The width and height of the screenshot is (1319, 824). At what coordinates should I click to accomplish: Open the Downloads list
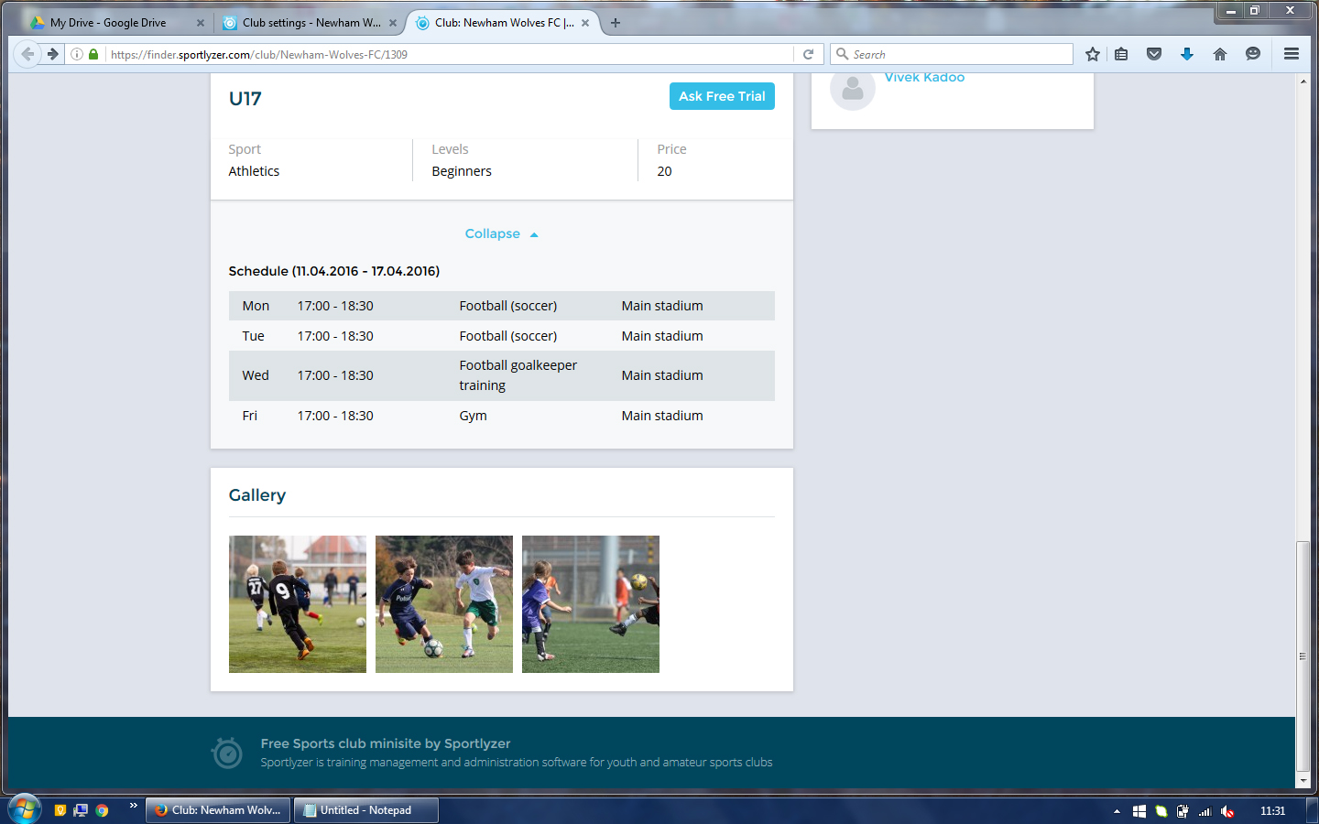(1187, 54)
